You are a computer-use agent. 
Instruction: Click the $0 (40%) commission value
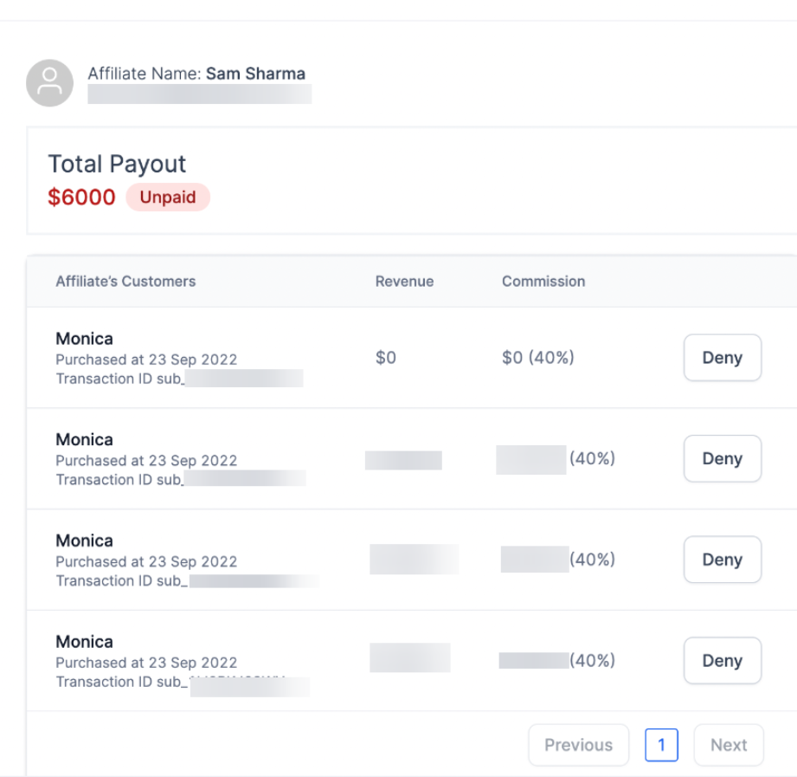pyautogui.click(x=537, y=358)
